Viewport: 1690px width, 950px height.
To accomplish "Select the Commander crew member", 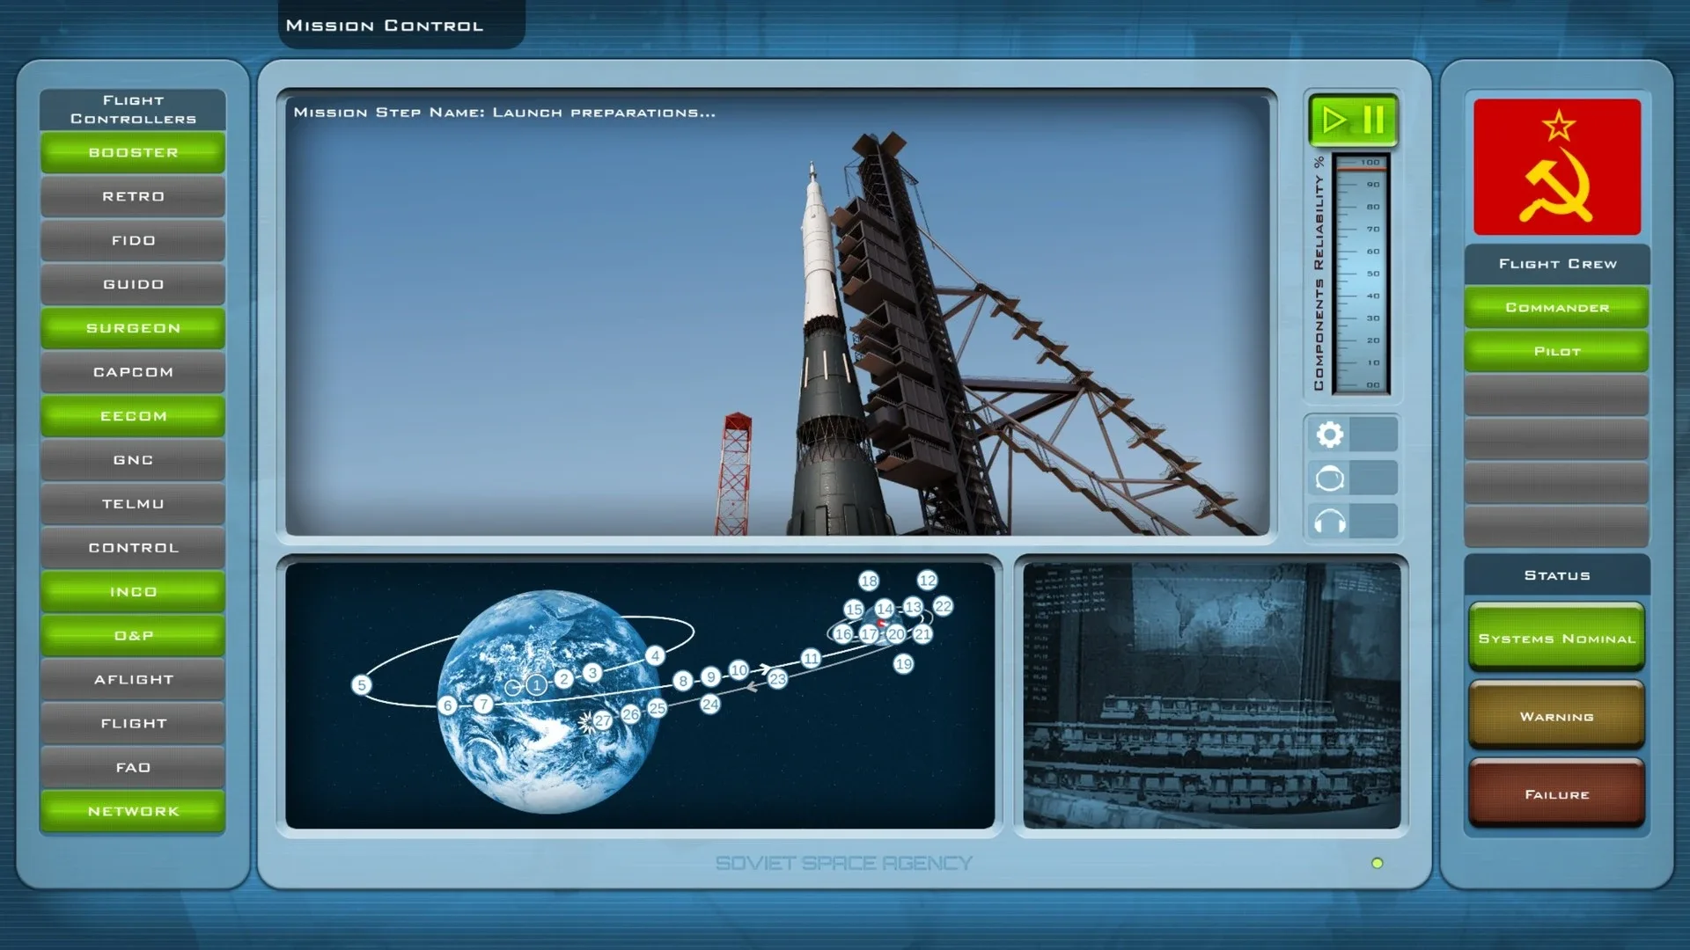I will [1556, 308].
